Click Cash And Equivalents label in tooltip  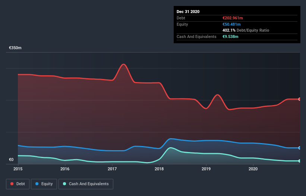click(196, 37)
